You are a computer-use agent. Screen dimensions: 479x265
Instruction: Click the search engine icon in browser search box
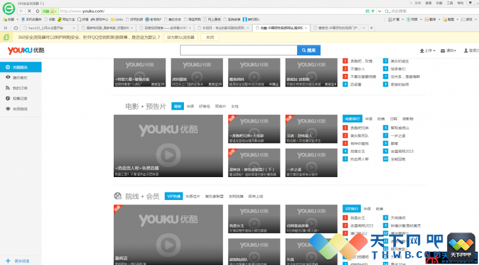coord(387,11)
